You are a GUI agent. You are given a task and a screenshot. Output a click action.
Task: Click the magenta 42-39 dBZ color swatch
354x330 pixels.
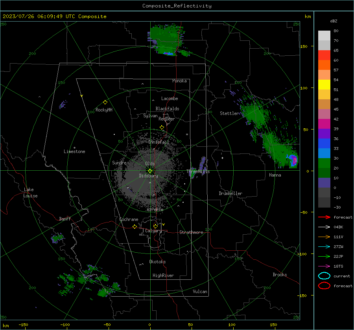(x=324, y=124)
